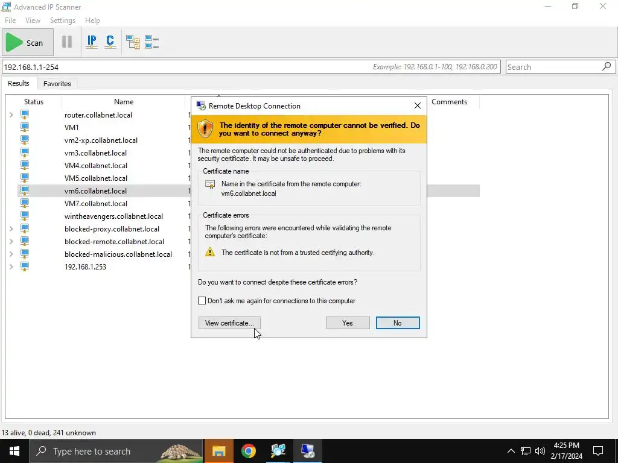Click computer icon beside vm3.collabnet.local
Image resolution: width=618 pixels, height=463 pixels.
click(x=24, y=153)
